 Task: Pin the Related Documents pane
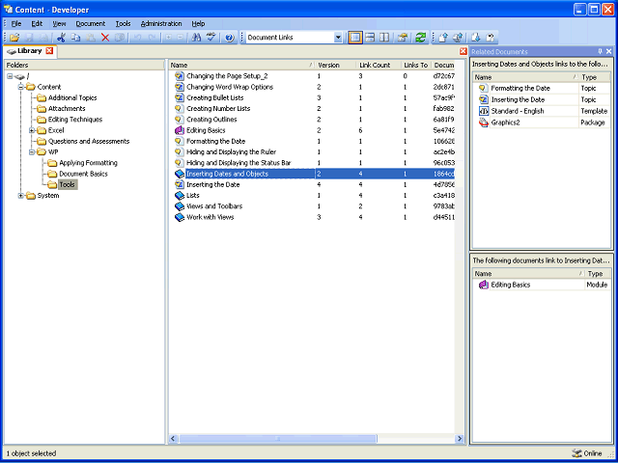(x=601, y=51)
